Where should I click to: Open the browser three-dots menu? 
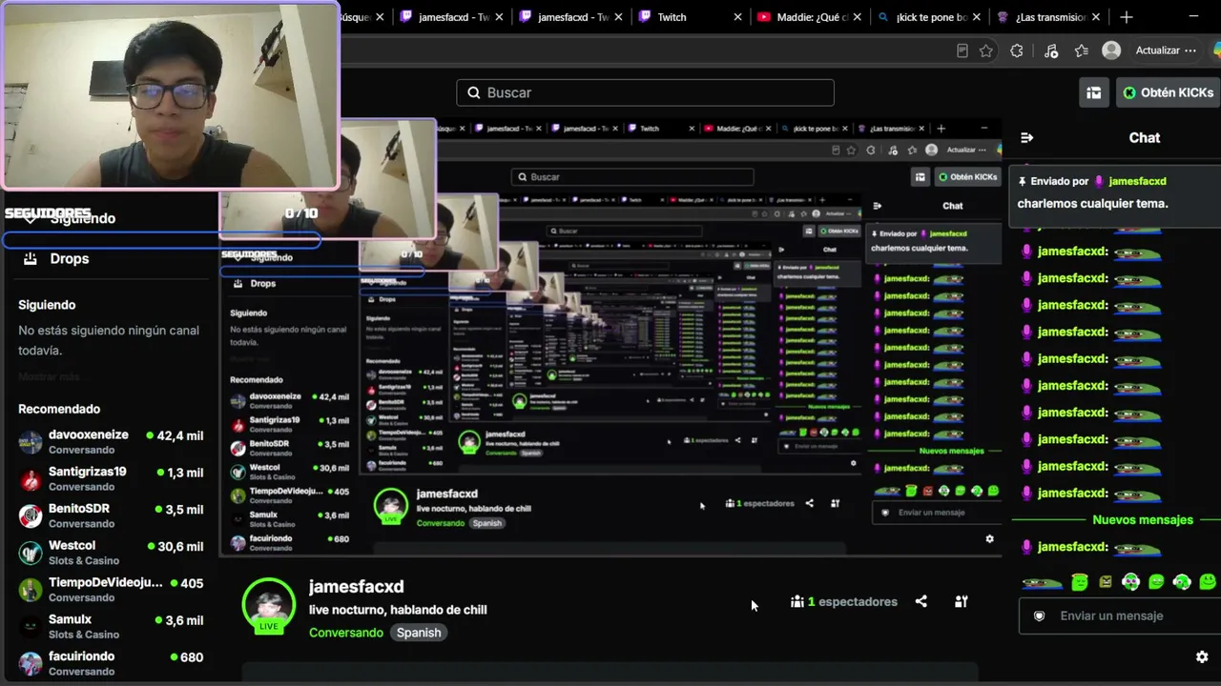click(1190, 50)
